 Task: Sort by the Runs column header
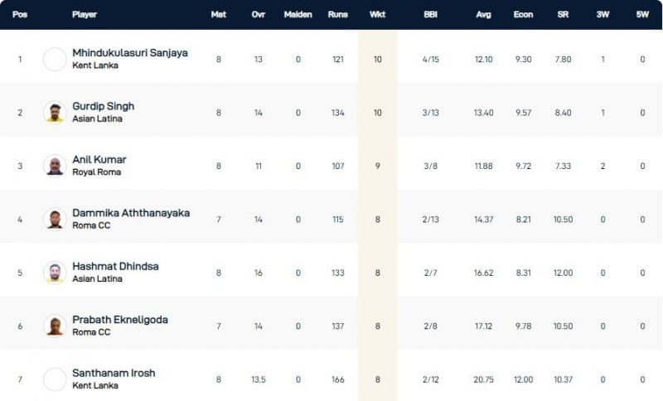[337, 15]
